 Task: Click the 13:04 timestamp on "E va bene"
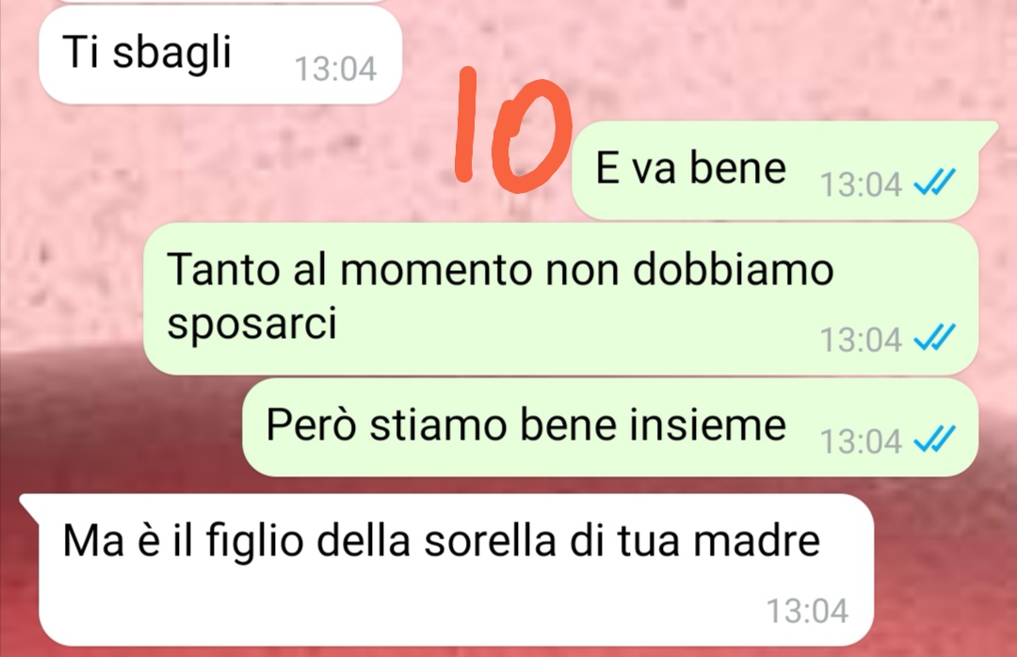[x=861, y=184]
